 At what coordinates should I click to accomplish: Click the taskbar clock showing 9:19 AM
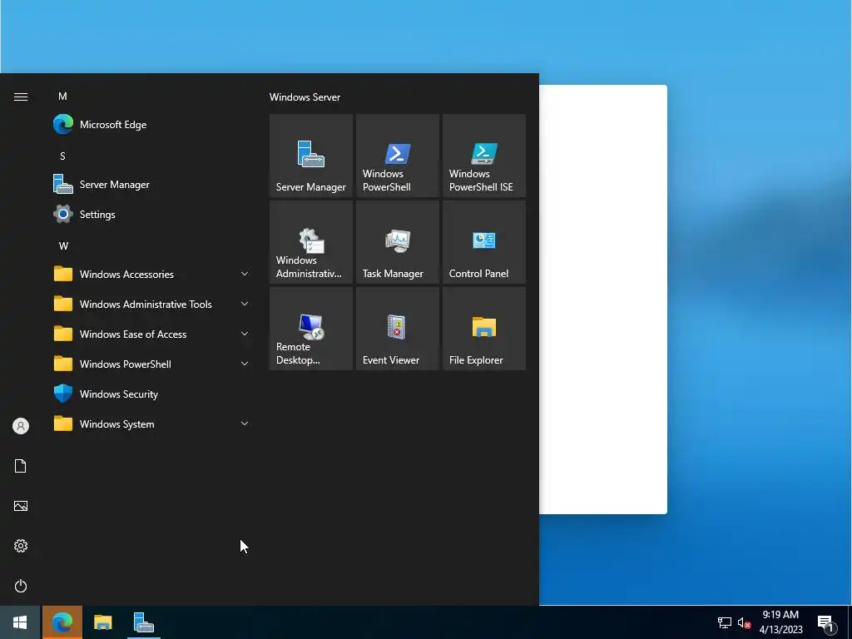(780, 622)
